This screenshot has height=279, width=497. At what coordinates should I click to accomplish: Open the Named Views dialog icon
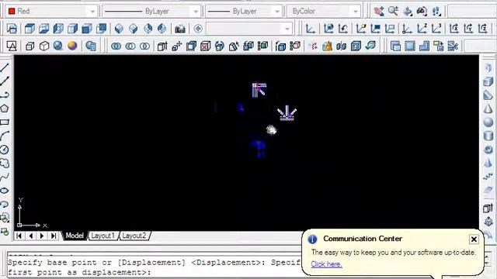tap(12, 29)
